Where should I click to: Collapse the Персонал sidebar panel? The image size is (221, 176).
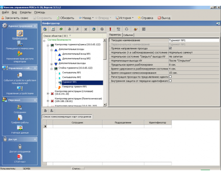35,100
